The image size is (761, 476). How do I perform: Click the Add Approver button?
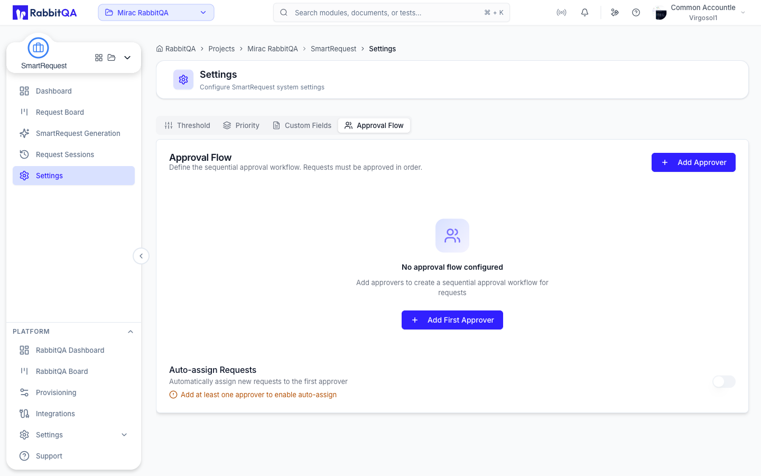coord(693,162)
